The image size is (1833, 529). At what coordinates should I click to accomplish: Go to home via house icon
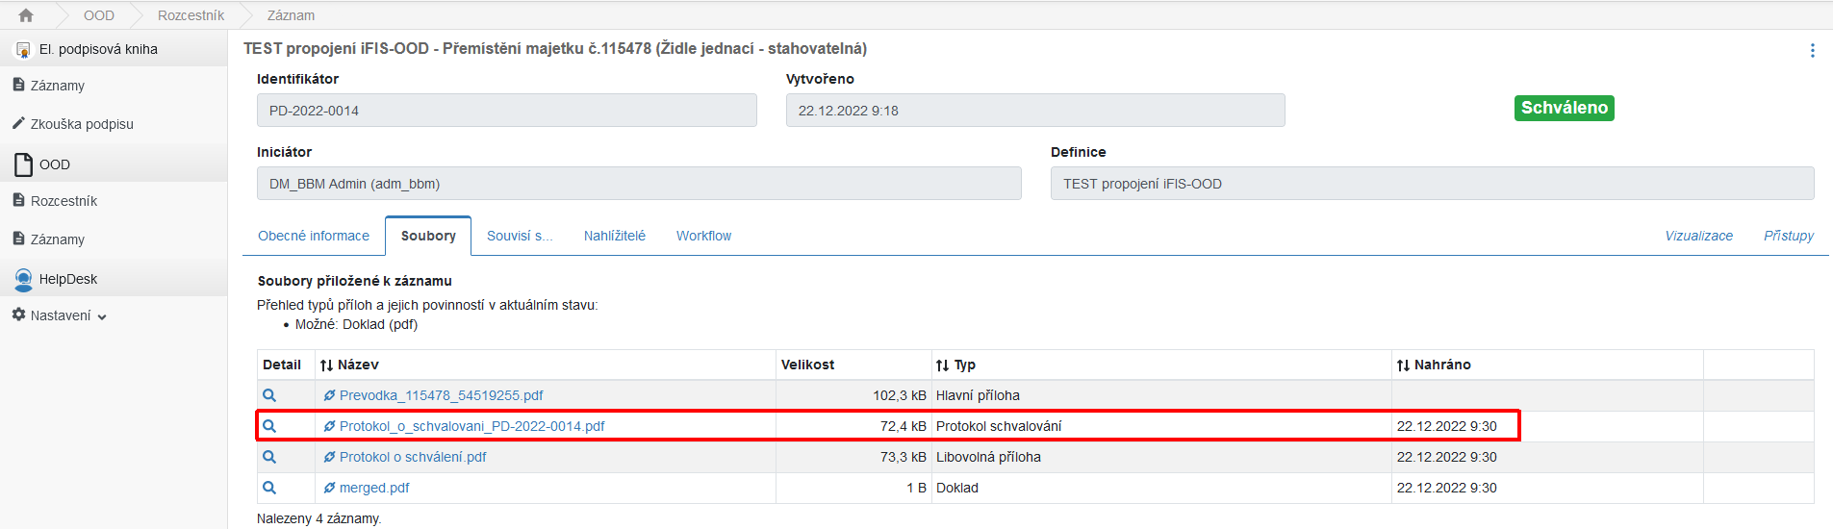pos(26,15)
